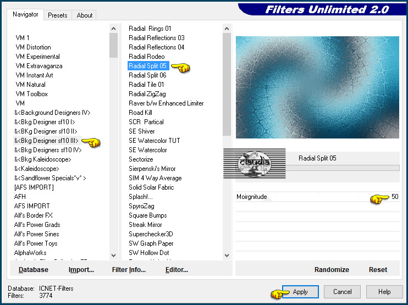Choose SIM 4 Way Average filter

tap(155, 178)
